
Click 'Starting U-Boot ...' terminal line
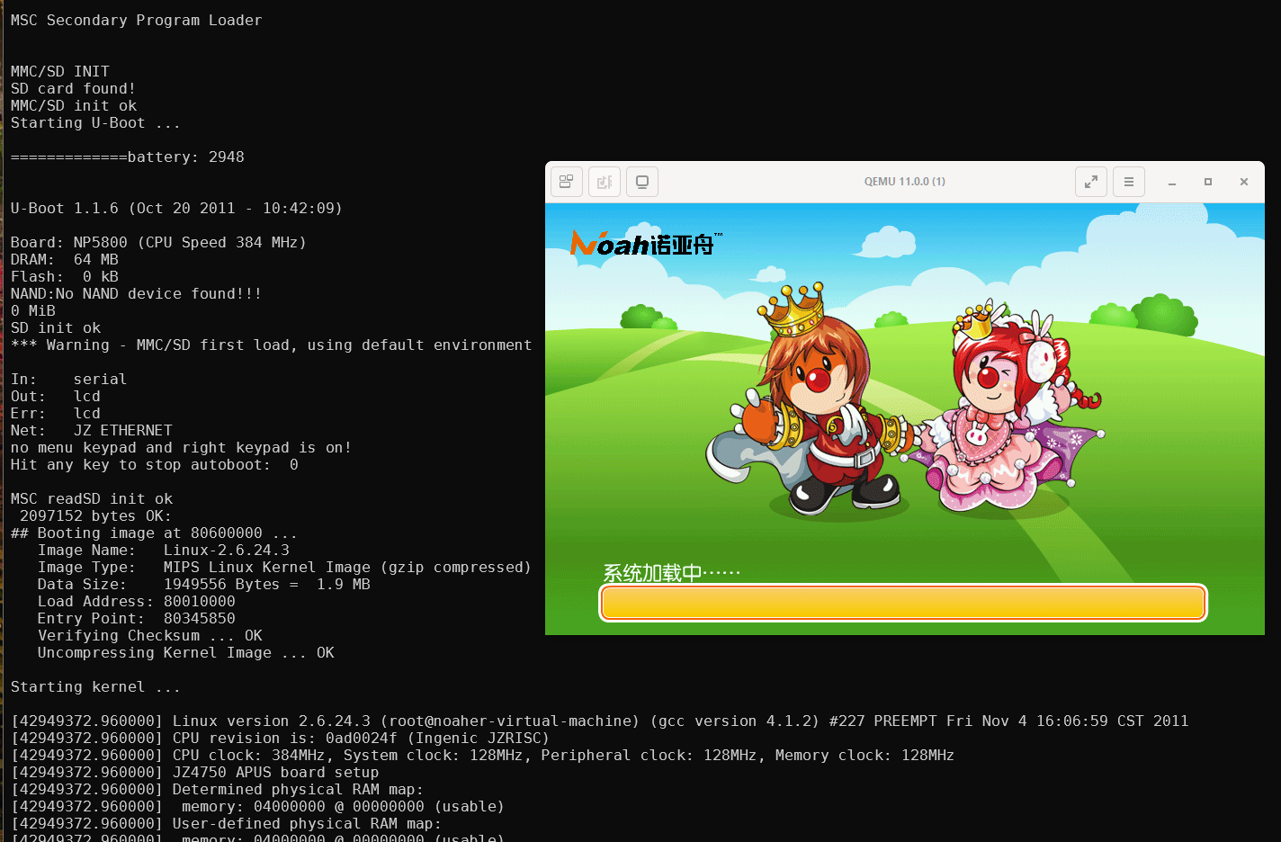tap(95, 122)
